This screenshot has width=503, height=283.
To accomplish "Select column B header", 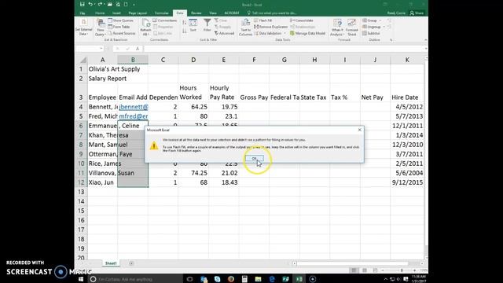I will [133, 60].
